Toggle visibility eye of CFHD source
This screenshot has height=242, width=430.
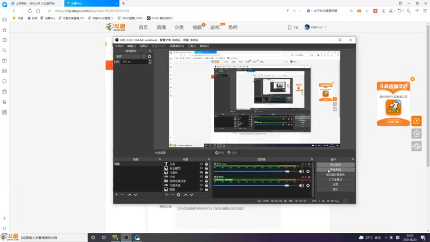tap(201, 177)
